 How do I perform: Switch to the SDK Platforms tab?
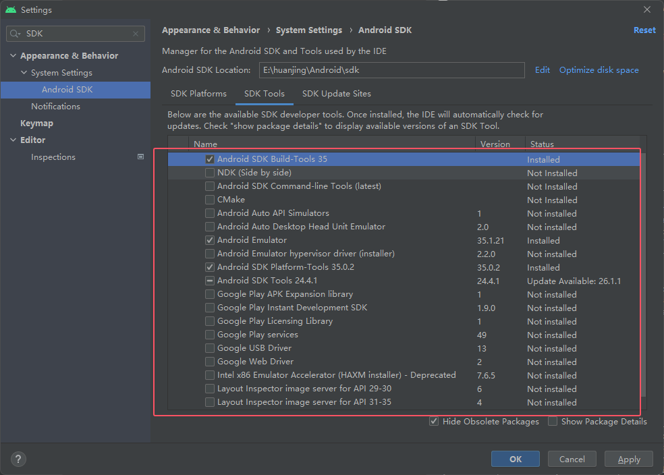198,94
